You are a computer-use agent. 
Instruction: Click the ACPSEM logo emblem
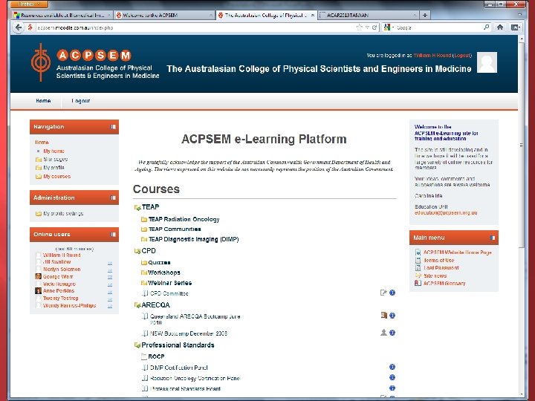tap(41, 62)
